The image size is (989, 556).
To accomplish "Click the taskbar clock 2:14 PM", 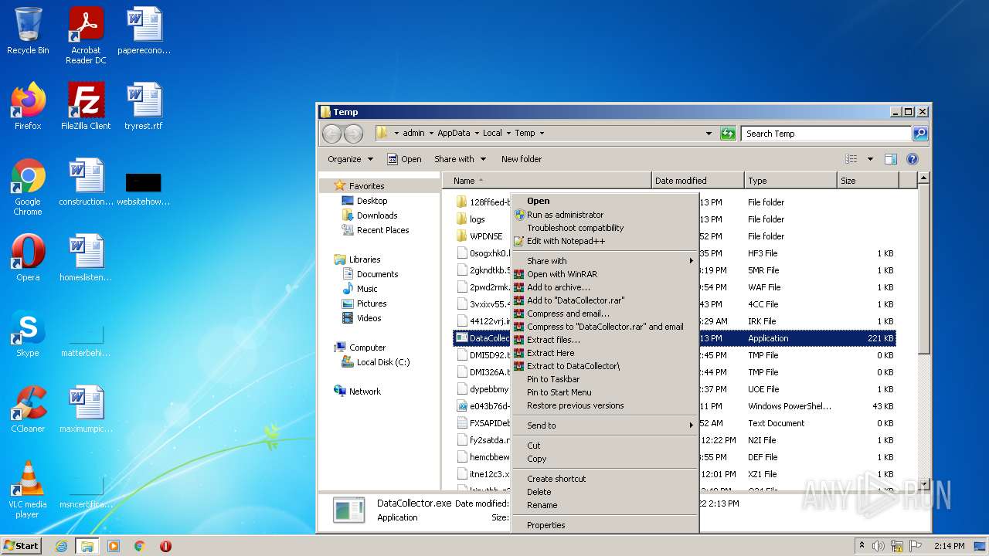I will 949,546.
